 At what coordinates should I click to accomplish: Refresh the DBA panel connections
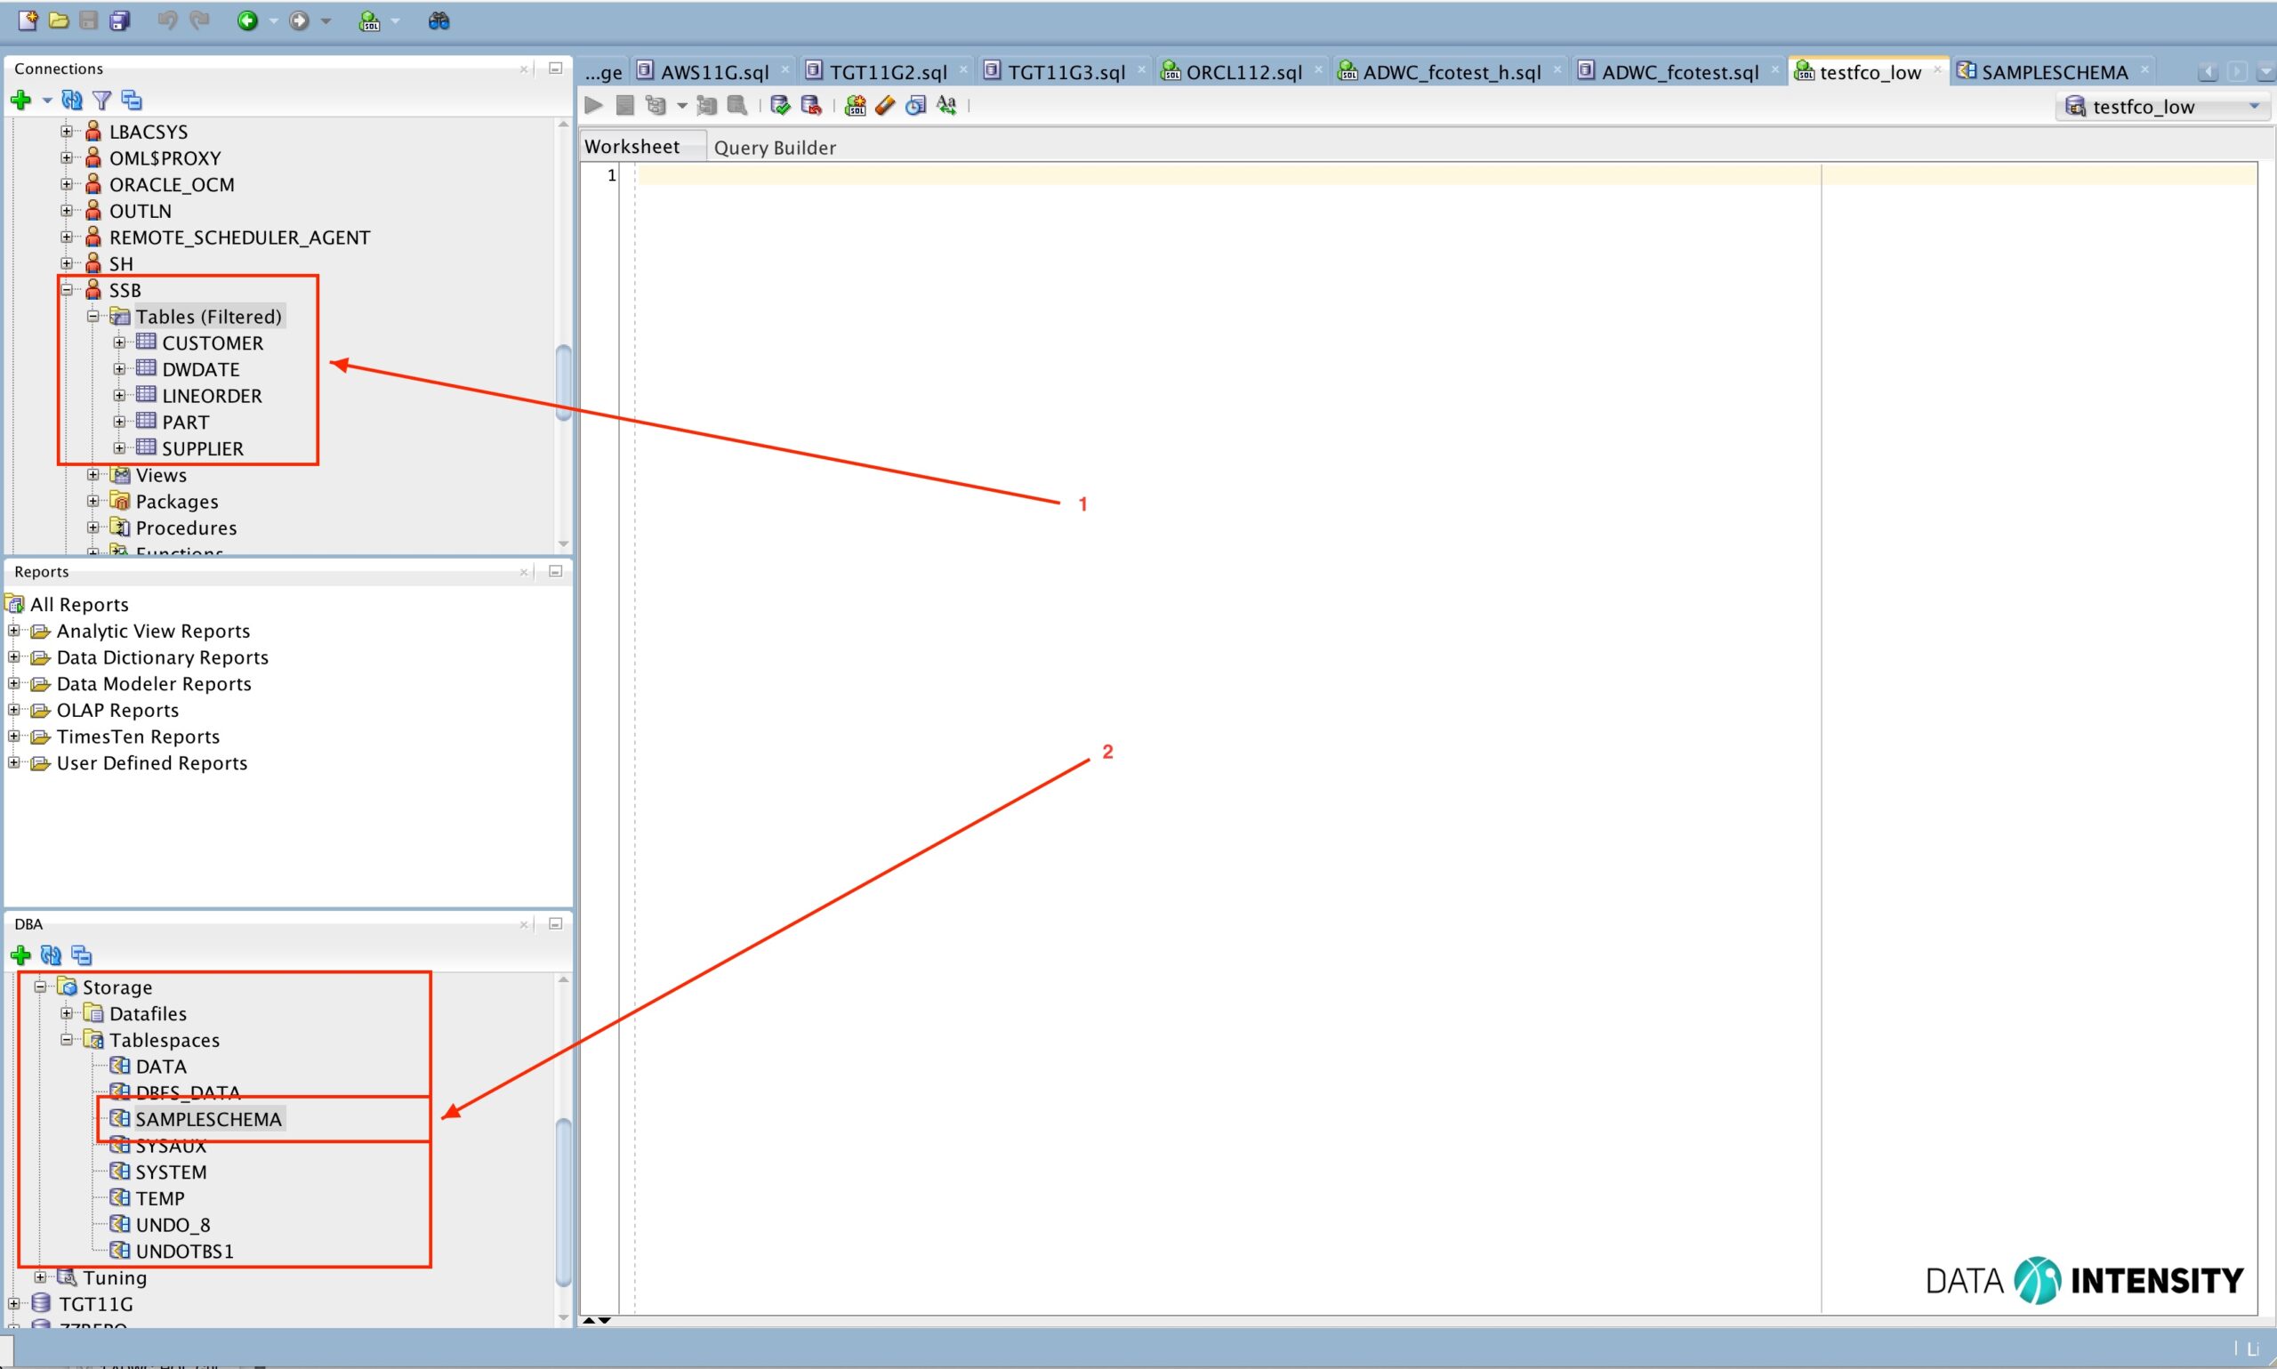click(51, 954)
